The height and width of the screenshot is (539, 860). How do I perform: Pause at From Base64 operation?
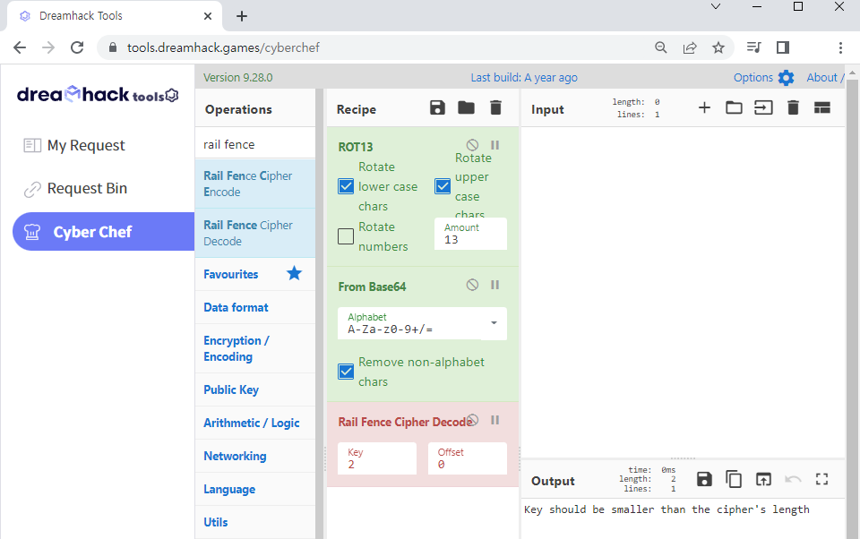[494, 285]
